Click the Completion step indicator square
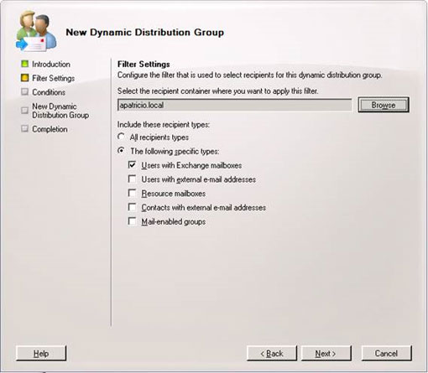428x373 pixels. (x=24, y=129)
